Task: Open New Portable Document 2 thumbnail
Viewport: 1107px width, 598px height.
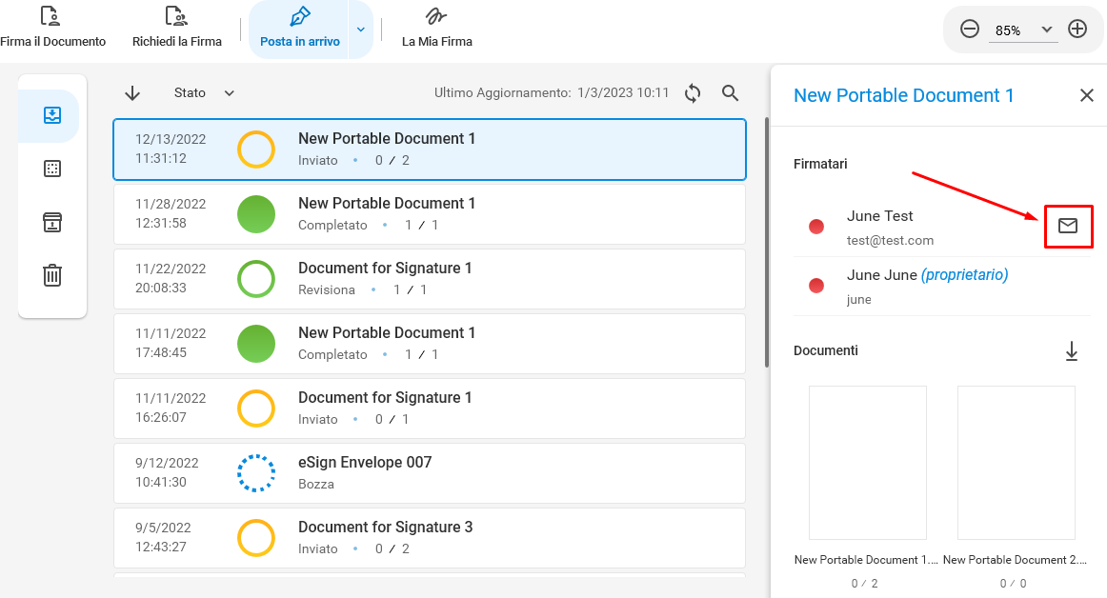Action: [x=1016, y=463]
